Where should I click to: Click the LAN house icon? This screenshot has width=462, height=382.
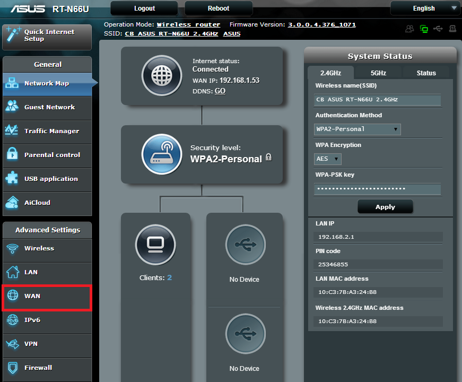click(x=13, y=272)
